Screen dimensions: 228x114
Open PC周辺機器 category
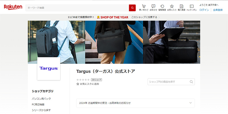[x=38, y=104]
